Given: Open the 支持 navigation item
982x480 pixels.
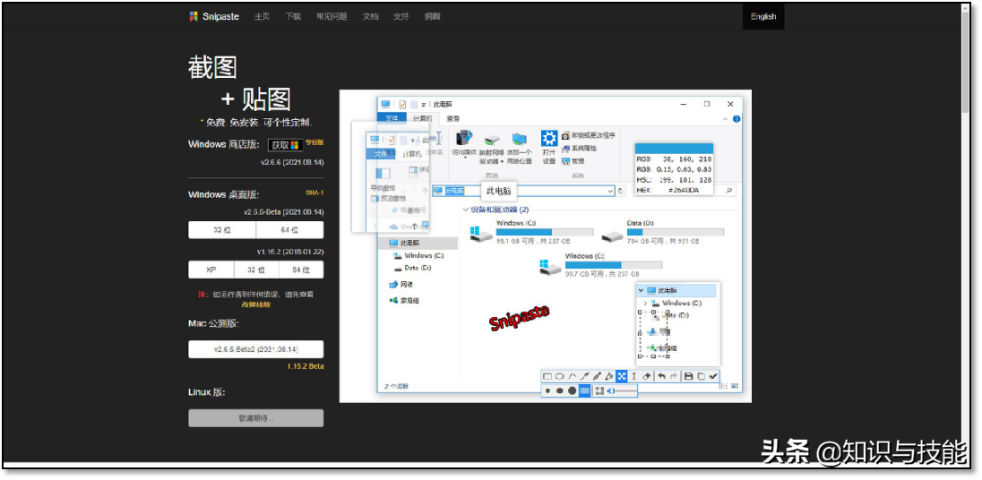Looking at the screenshot, I should [x=401, y=17].
